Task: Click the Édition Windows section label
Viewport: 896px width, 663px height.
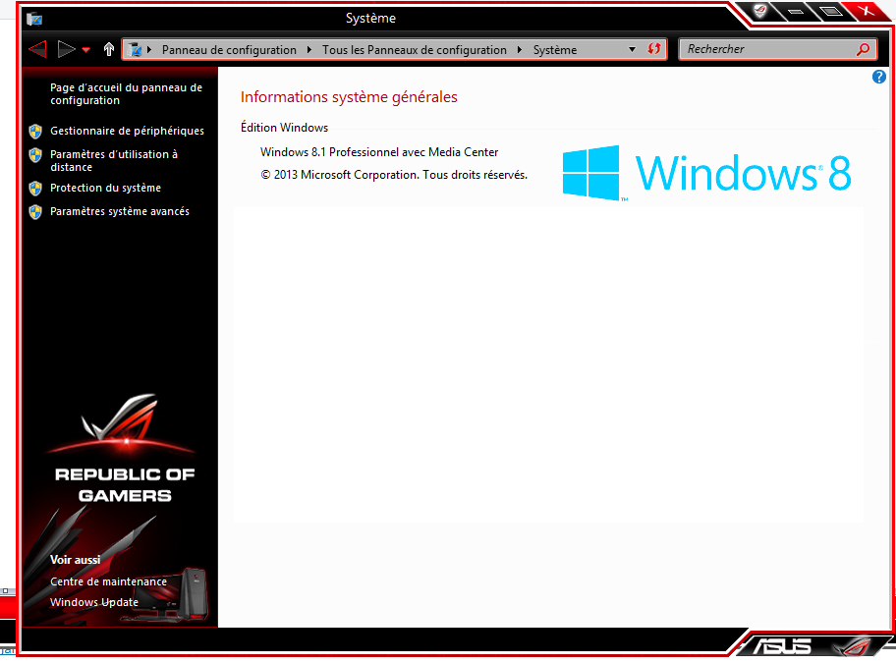Action: 284,128
